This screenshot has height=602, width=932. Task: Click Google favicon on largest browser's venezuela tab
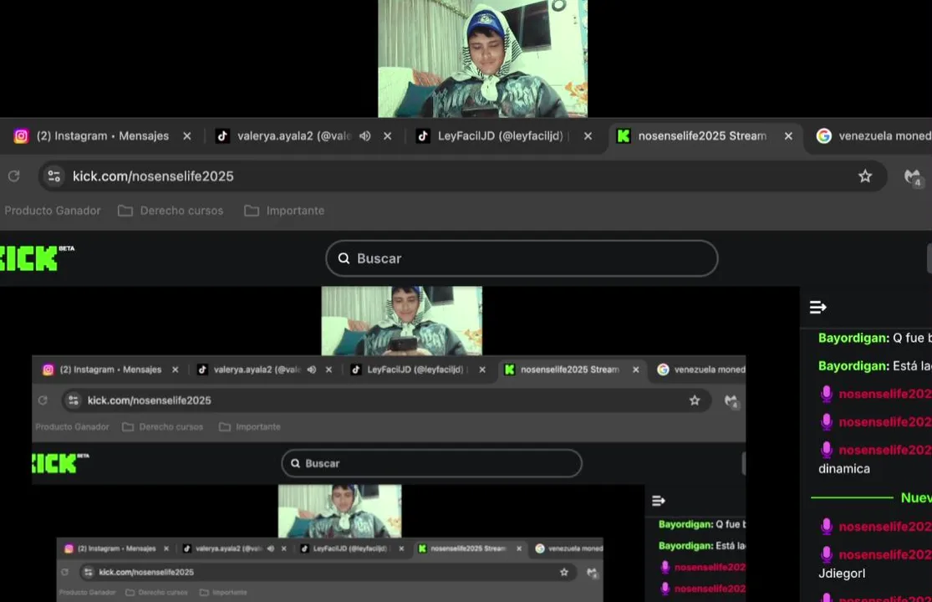[824, 136]
